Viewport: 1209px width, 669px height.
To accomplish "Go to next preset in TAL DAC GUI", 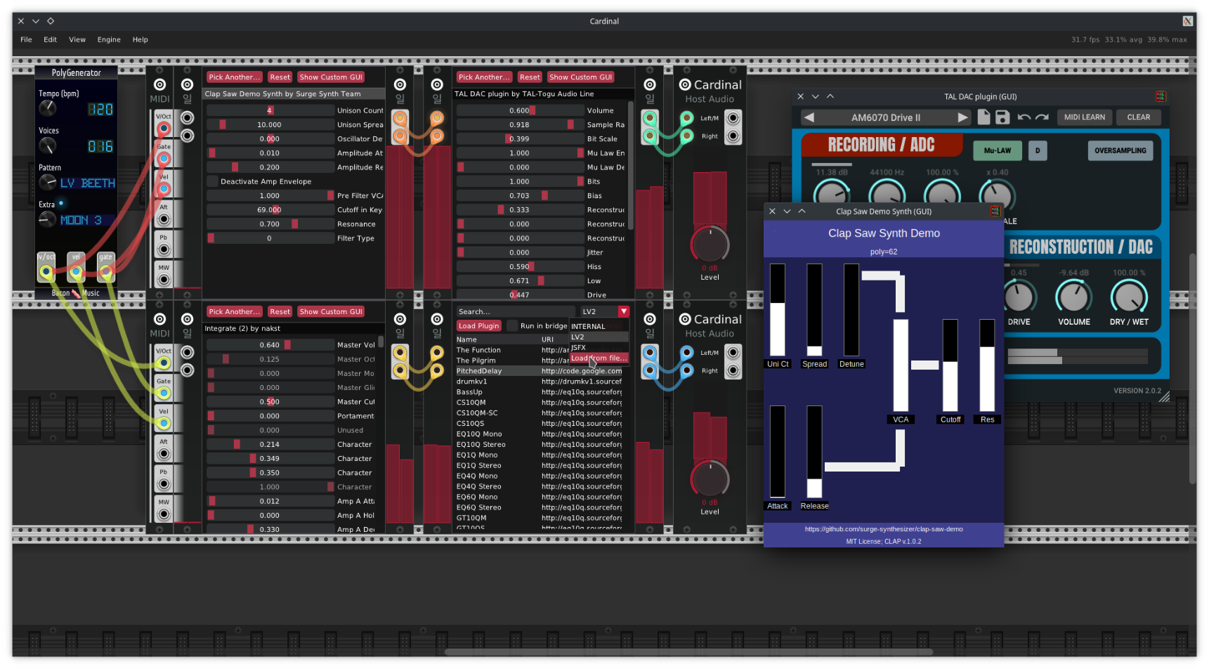I will click(x=962, y=117).
